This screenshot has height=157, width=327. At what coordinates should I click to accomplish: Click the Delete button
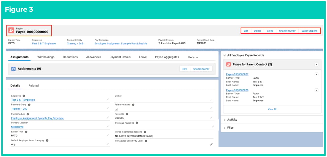click(x=257, y=31)
